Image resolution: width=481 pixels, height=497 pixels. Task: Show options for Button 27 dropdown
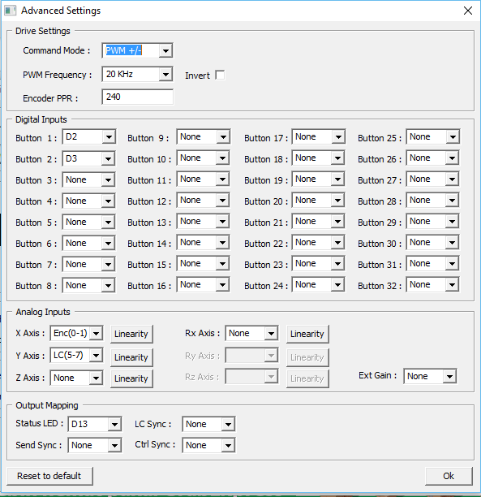click(433, 179)
